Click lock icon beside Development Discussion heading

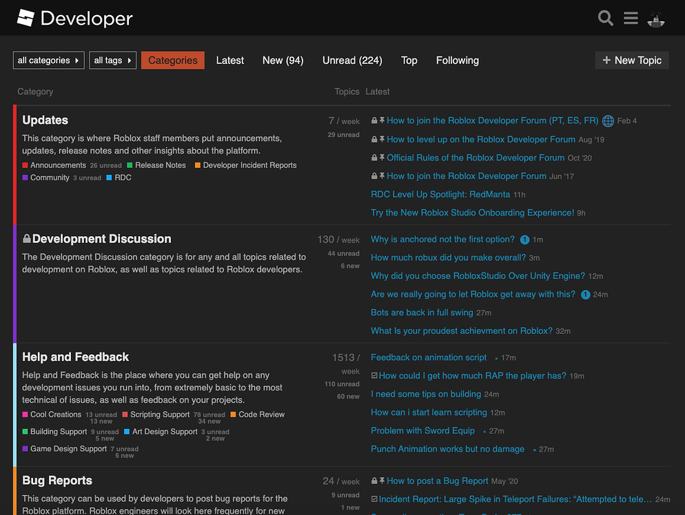coord(27,238)
